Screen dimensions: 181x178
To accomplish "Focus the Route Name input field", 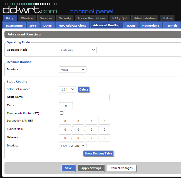I will pos(84,97).
